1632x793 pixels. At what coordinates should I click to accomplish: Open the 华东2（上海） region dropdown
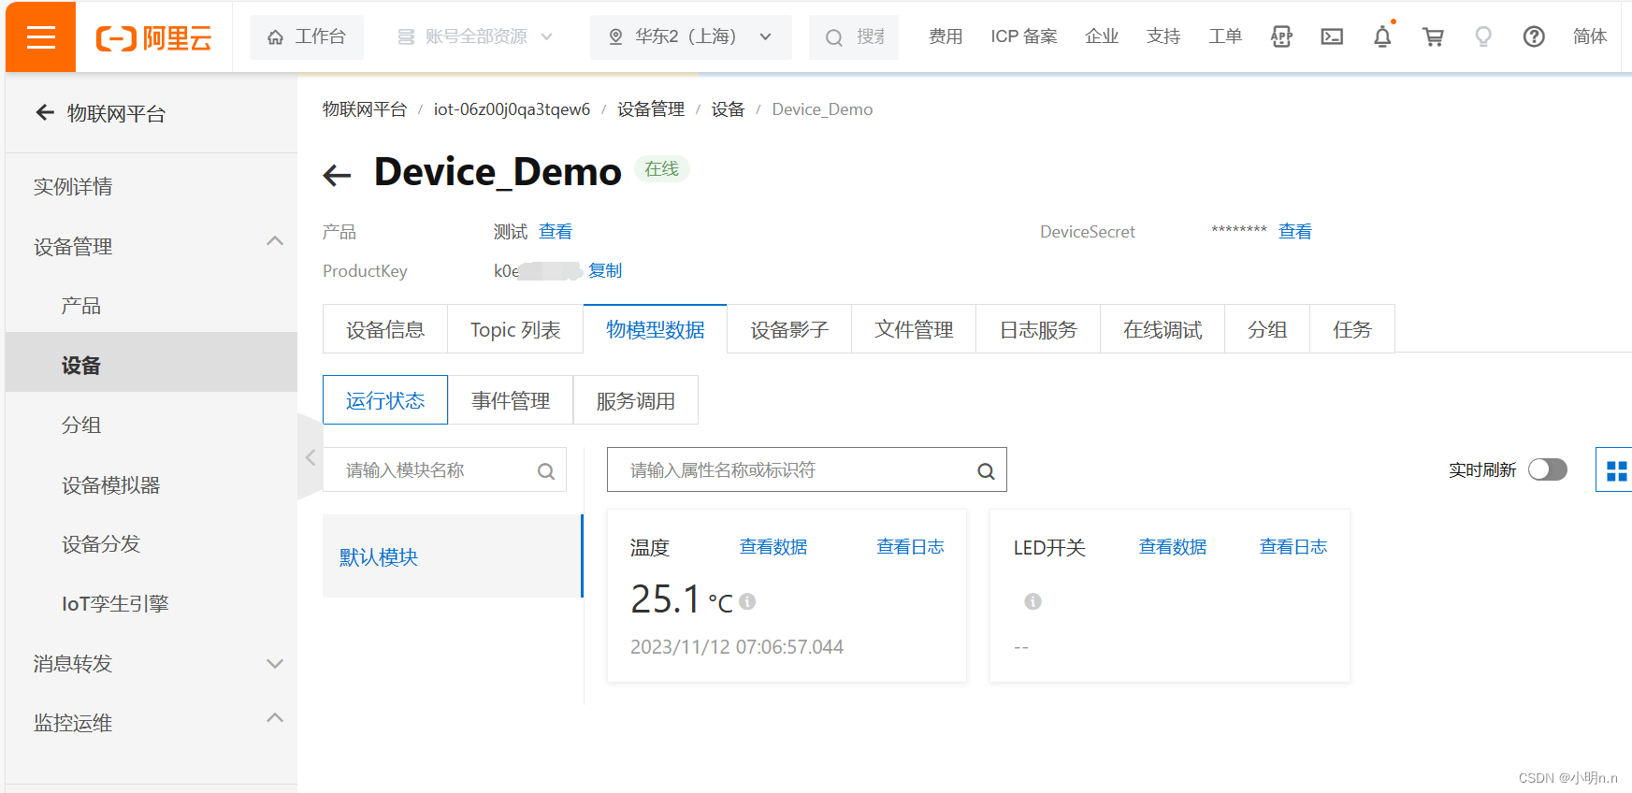point(691,36)
